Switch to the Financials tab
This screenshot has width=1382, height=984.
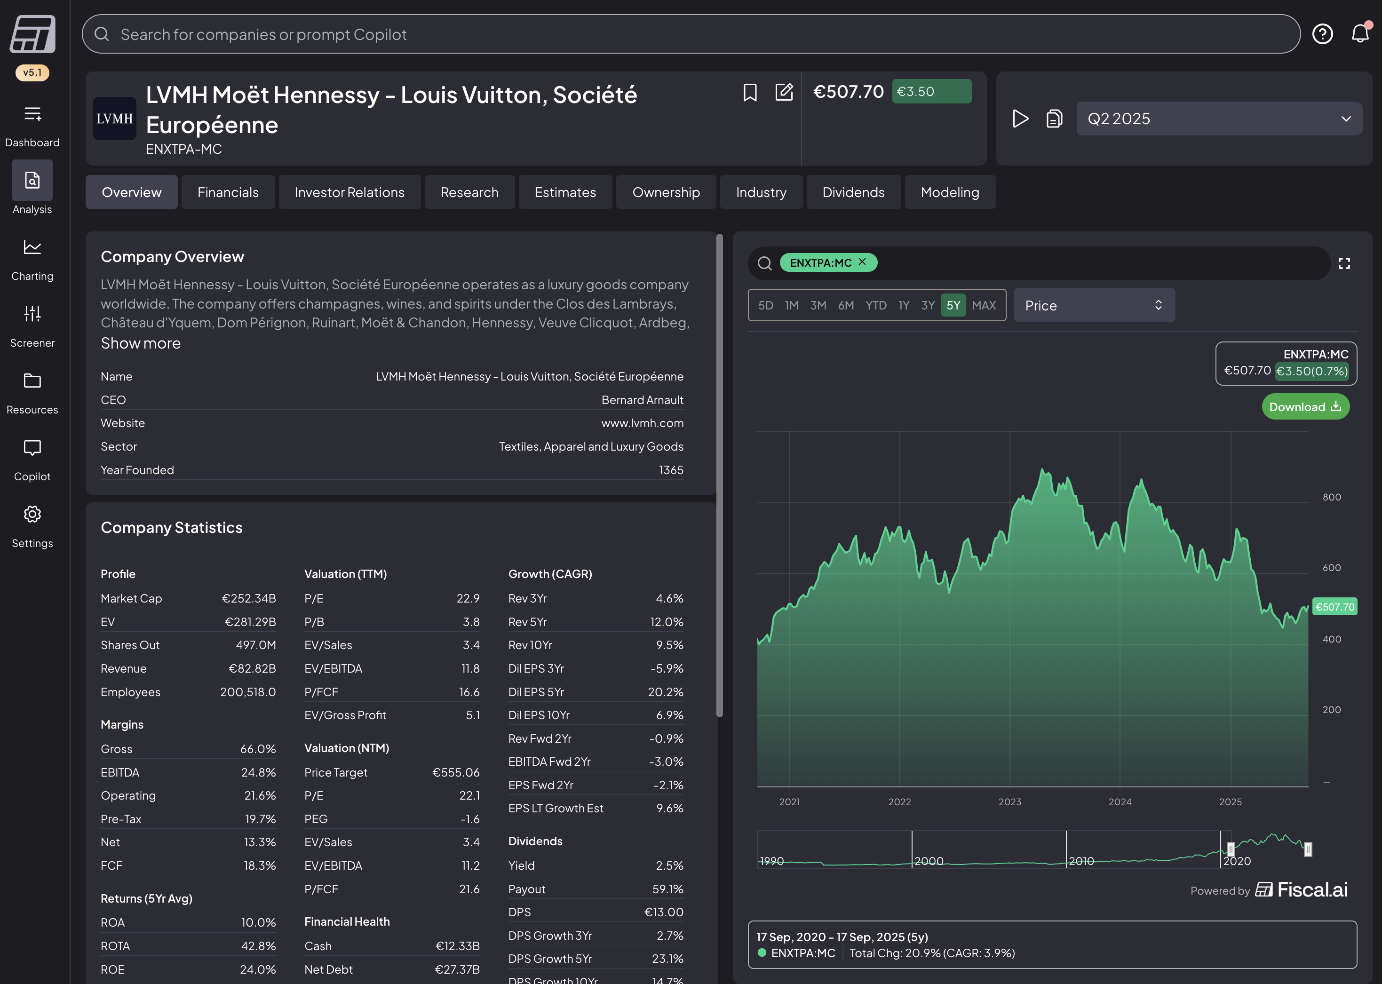pyautogui.click(x=228, y=192)
